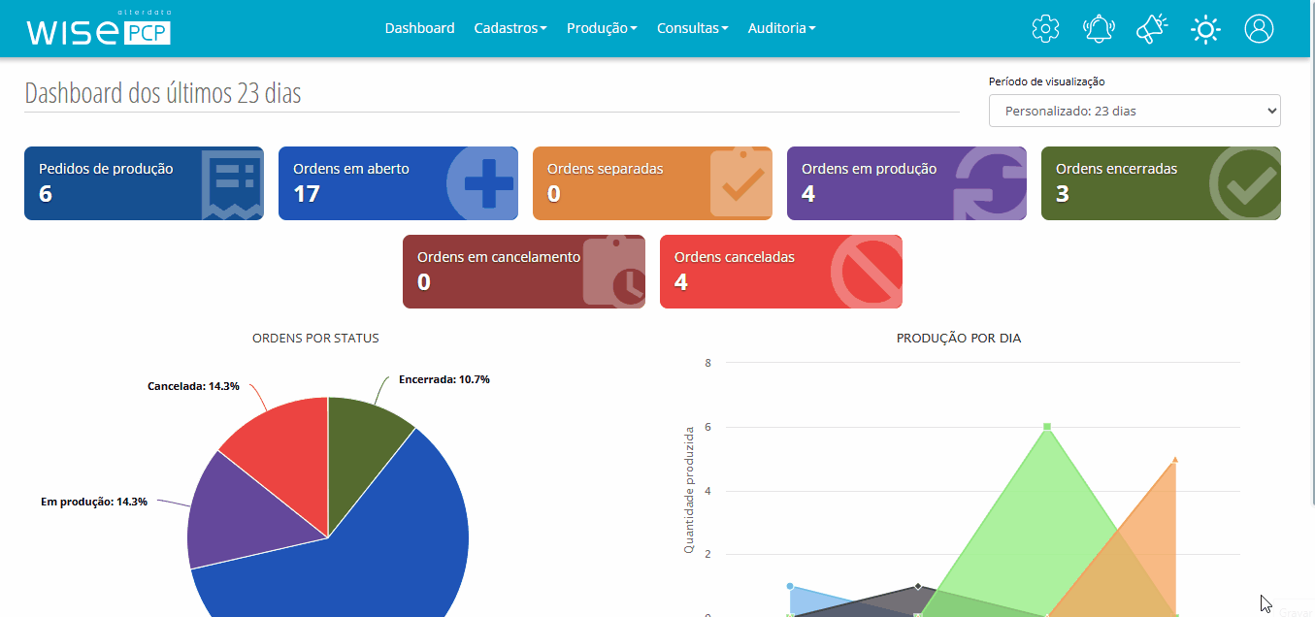Click the green series peak point at 6
Screen dimensions: 1315x617
tap(1047, 427)
